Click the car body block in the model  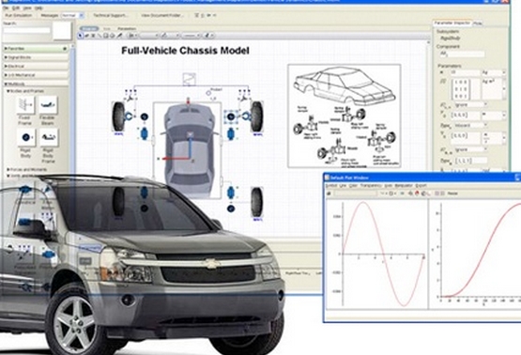click(x=190, y=151)
